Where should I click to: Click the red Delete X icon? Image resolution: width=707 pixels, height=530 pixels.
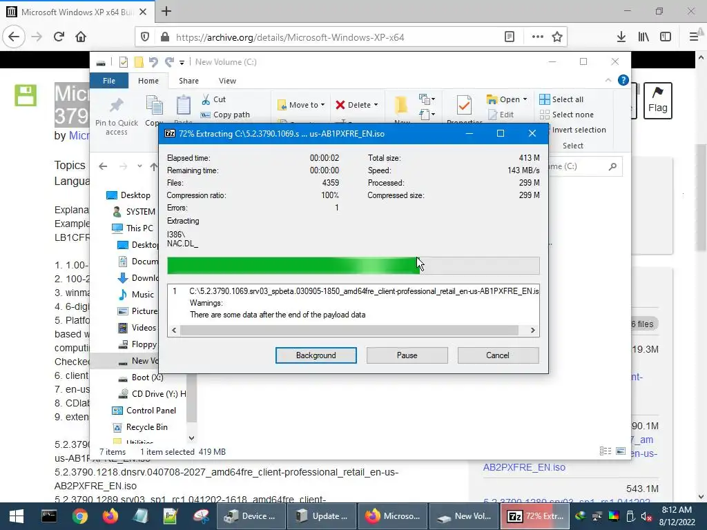pos(340,105)
